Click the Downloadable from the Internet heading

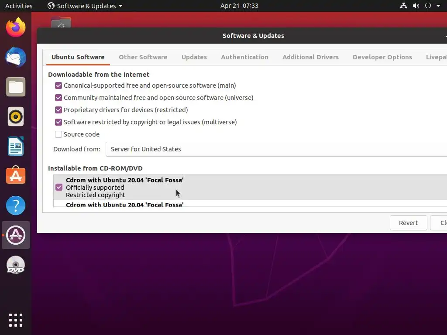(99, 74)
